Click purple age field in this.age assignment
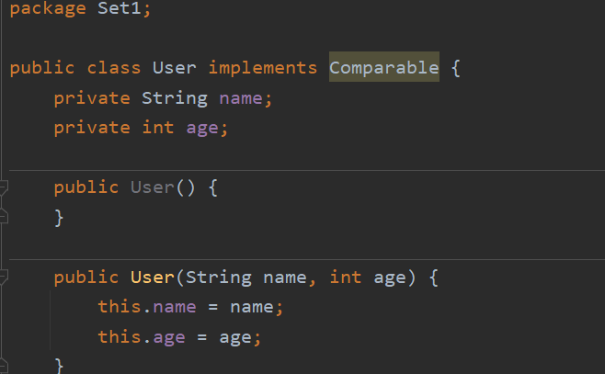Image resolution: width=605 pixels, height=374 pixels. 169,337
